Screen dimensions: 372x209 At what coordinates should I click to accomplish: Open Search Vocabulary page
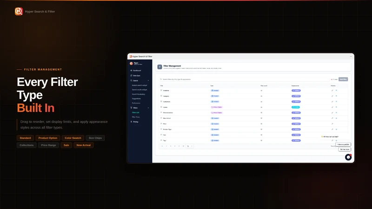[139, 94]
